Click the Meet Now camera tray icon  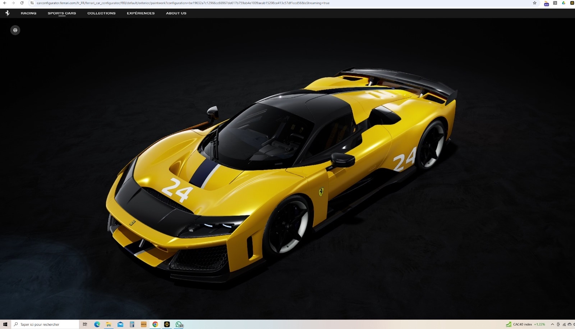558,324
